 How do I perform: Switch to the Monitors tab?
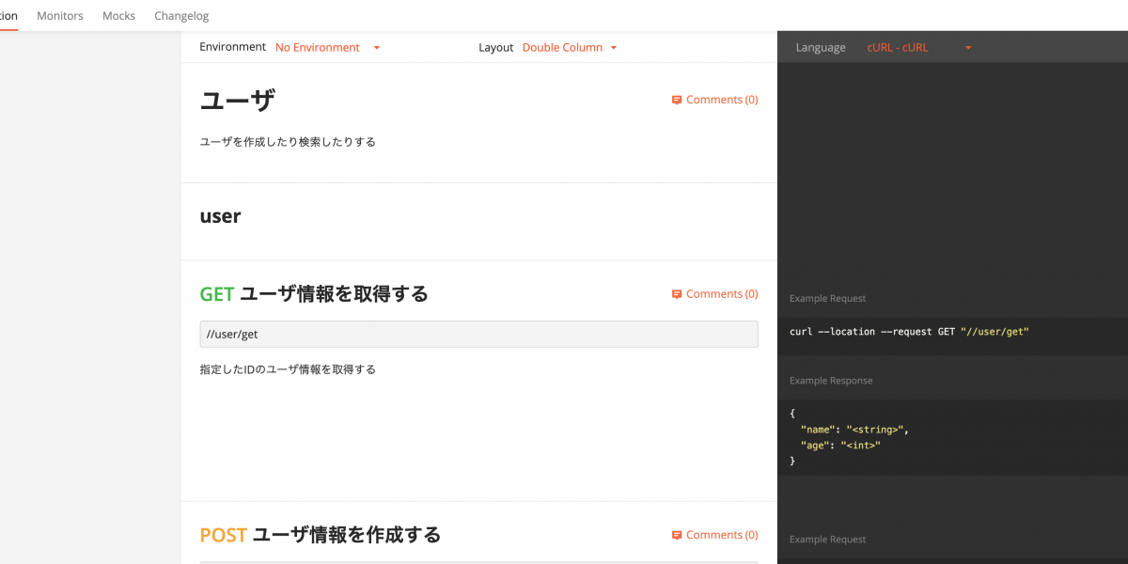pyautogui.click(x=60, y=16)
